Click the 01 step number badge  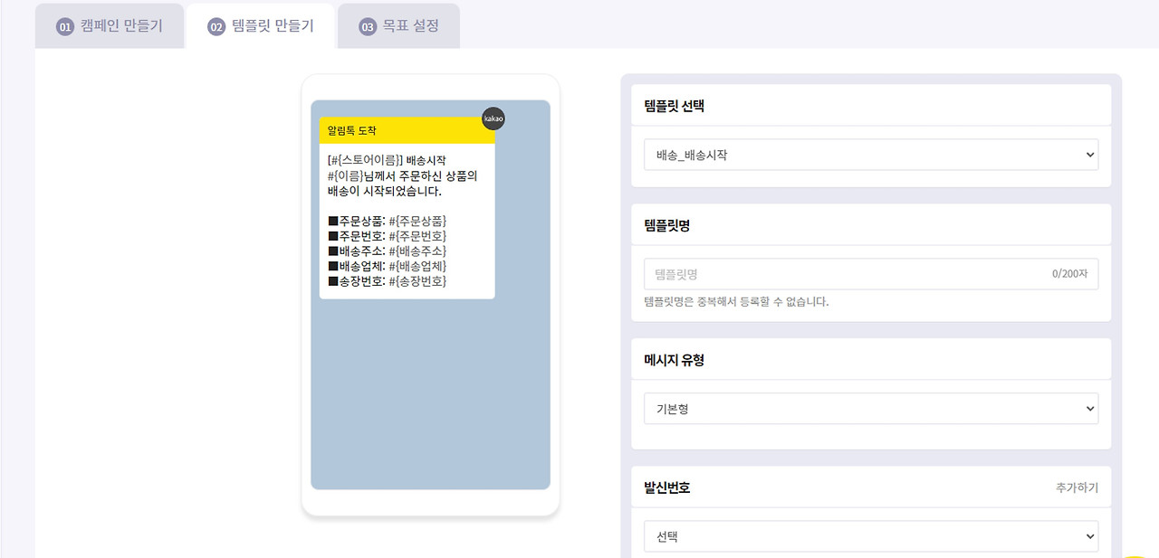pyautogui.click(x=64, y=27)
